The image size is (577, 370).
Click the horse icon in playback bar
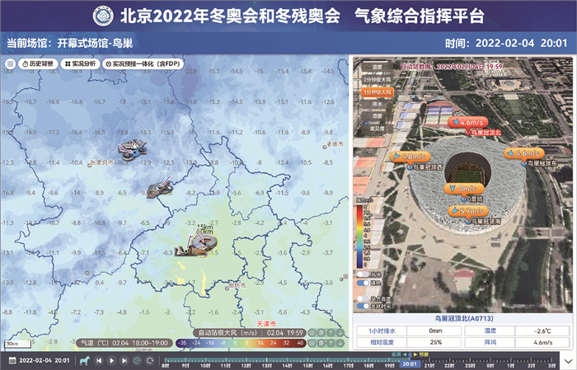85,360
